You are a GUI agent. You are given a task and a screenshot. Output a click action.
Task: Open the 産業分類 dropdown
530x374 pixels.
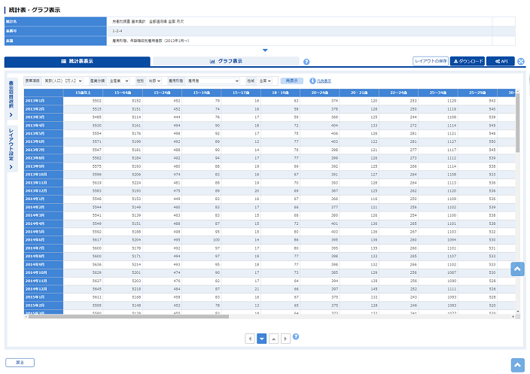pyautogui.click(x=117, y=80)
